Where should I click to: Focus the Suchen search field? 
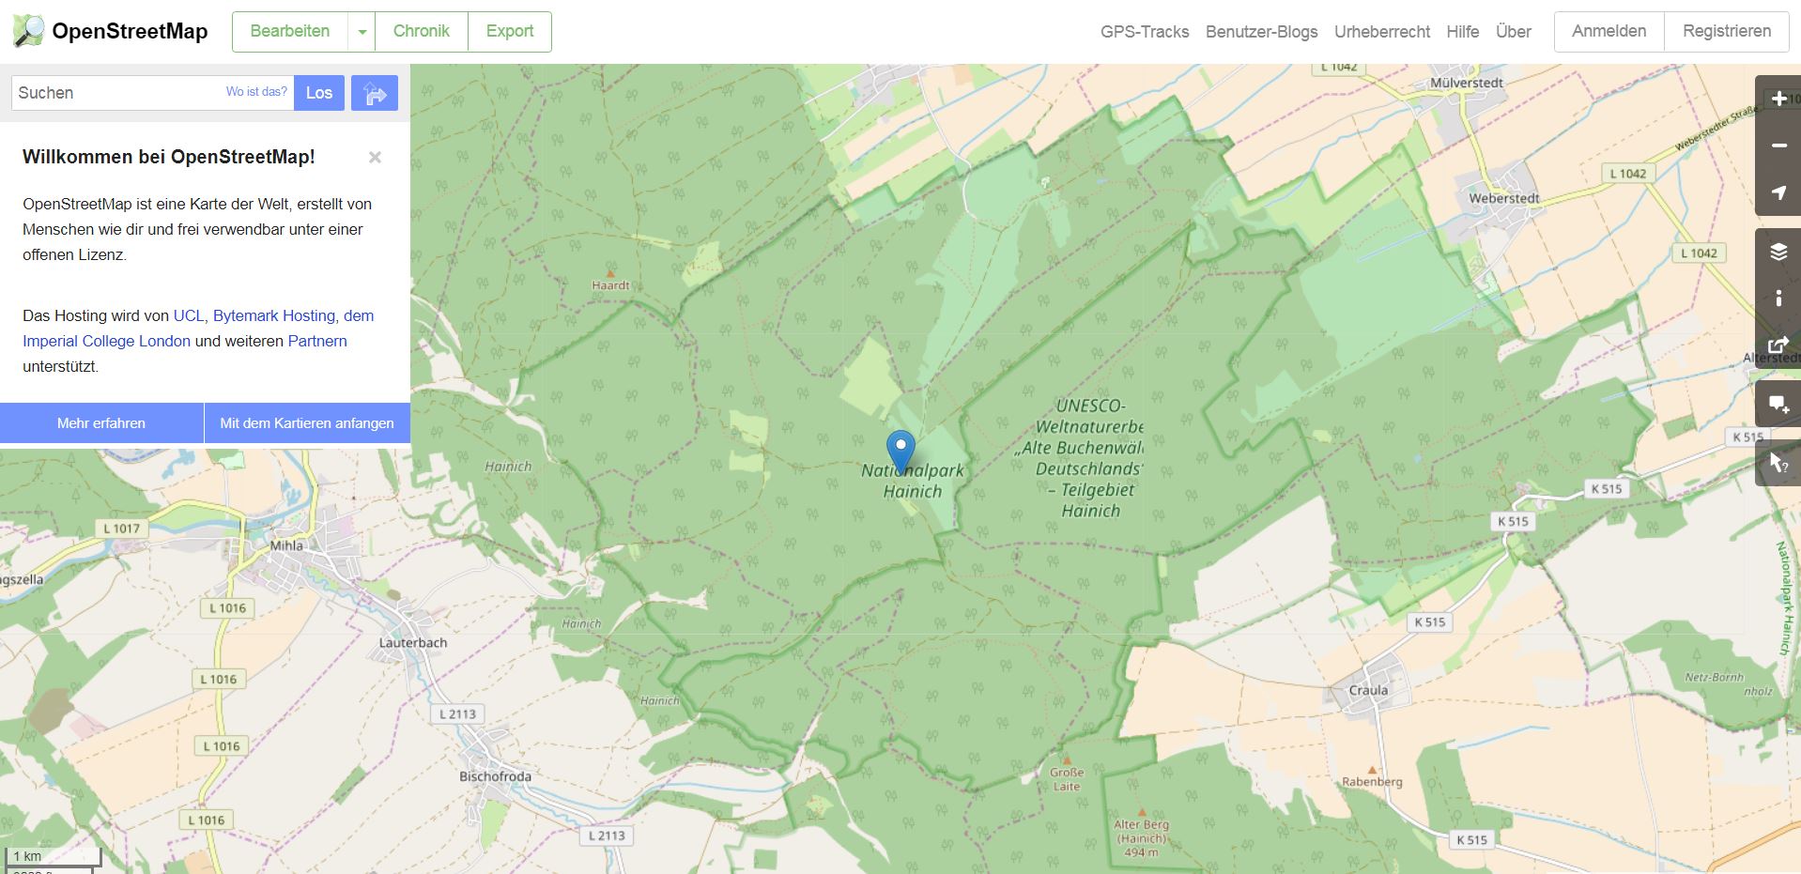click(117, 93)
